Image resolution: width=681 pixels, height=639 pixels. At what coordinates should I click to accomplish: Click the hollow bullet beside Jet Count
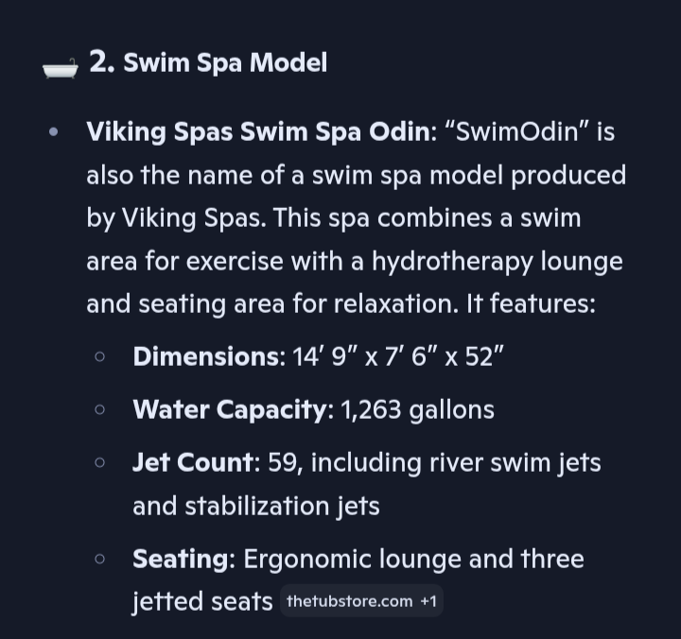(100, 462)
